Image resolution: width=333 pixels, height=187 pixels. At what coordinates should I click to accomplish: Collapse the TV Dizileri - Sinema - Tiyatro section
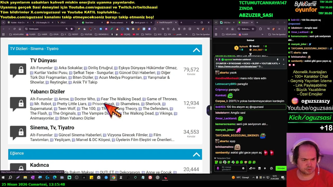pos(196,50)
